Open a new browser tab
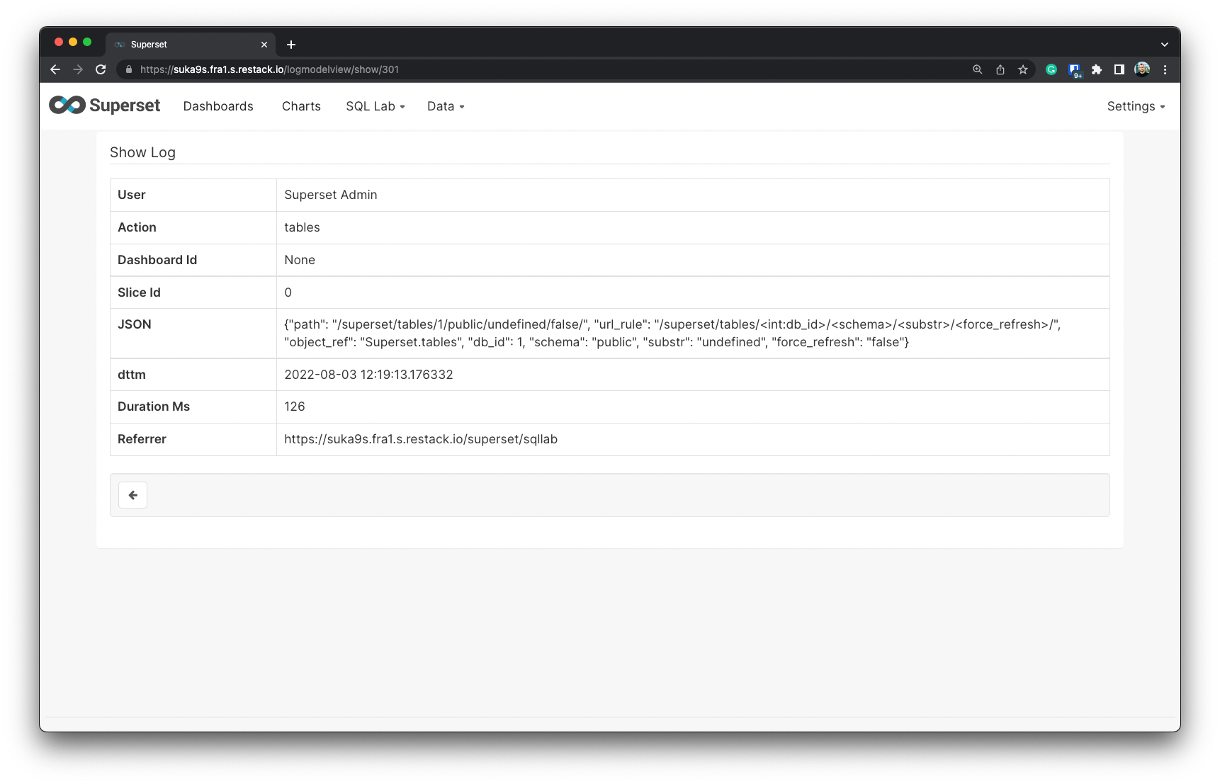Viewport: 1220px width, 784px height. 291,45
